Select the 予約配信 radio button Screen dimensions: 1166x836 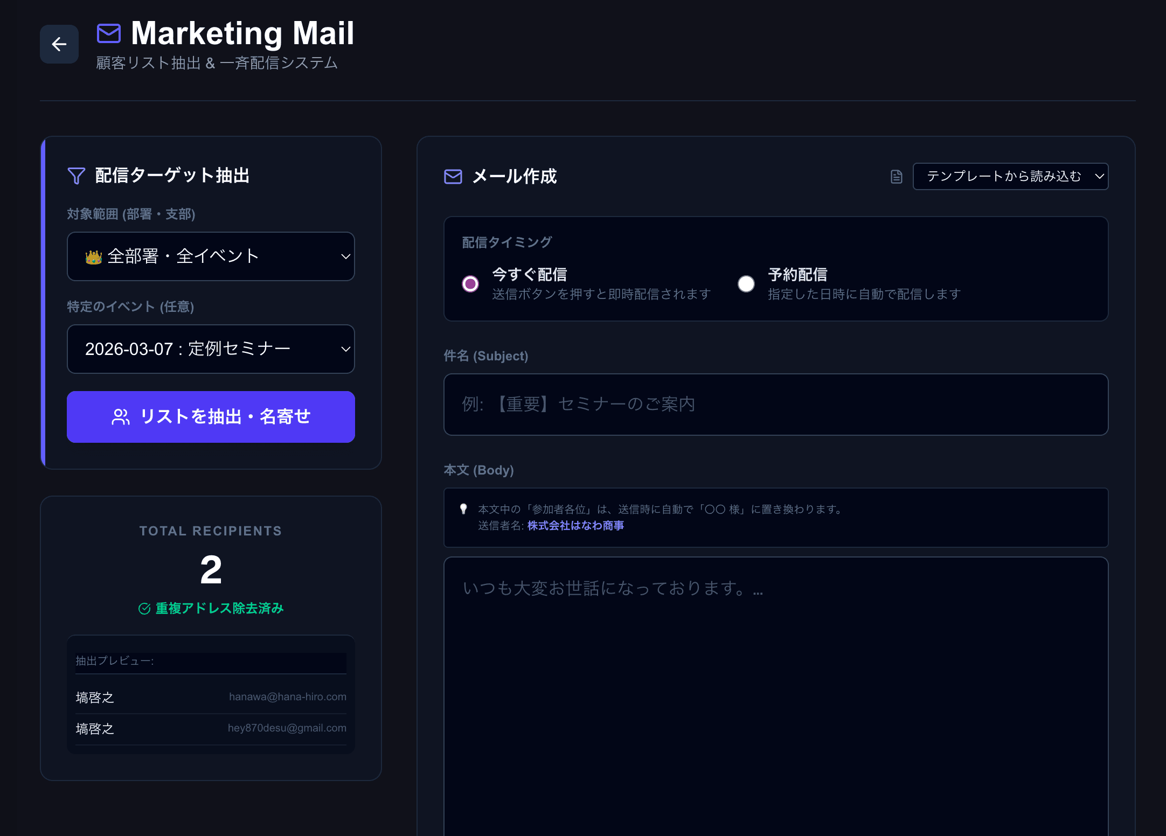coord(746,283)
